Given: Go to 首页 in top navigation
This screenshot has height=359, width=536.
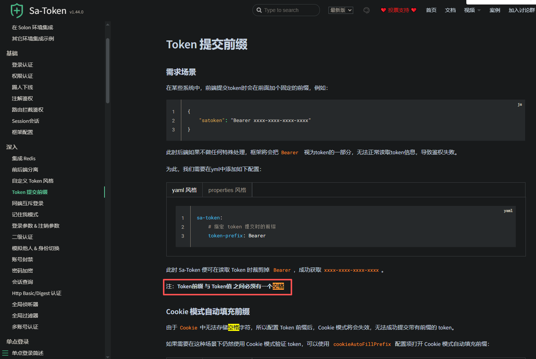Looking at the screenshot, I should 431,10.
